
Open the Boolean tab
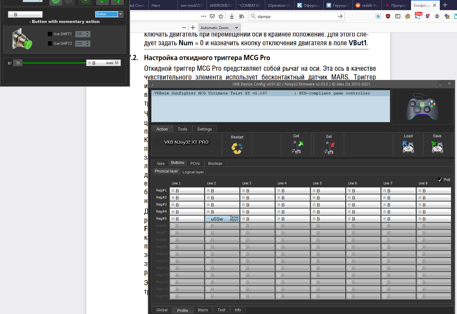[215, 163]
